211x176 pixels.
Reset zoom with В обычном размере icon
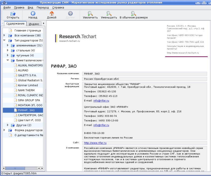[x=133, y=13]
